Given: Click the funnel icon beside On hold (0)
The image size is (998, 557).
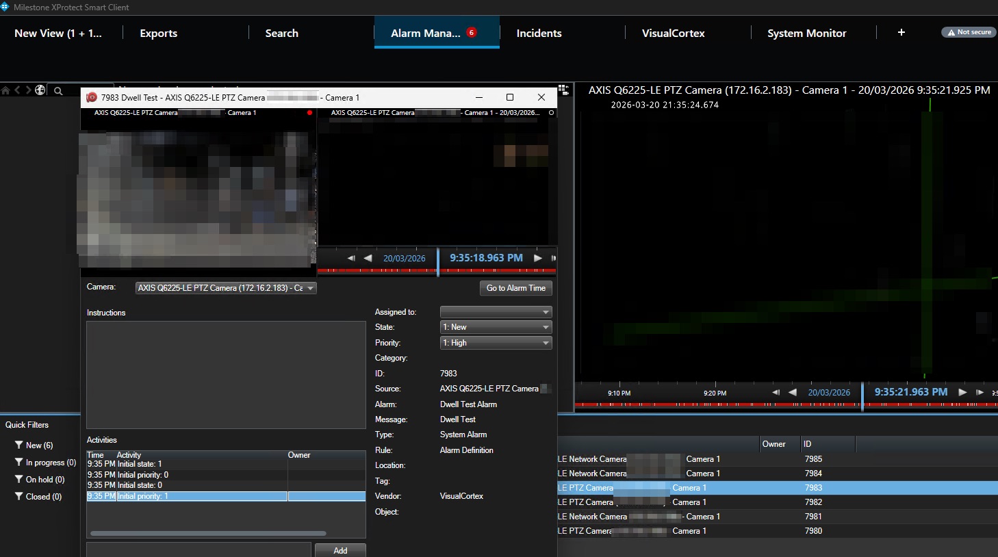Looking at the screenshot, I should (x=19, y=479).
